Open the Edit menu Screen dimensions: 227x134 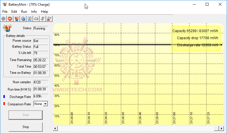pyautogui.click(x=14, y=12)
